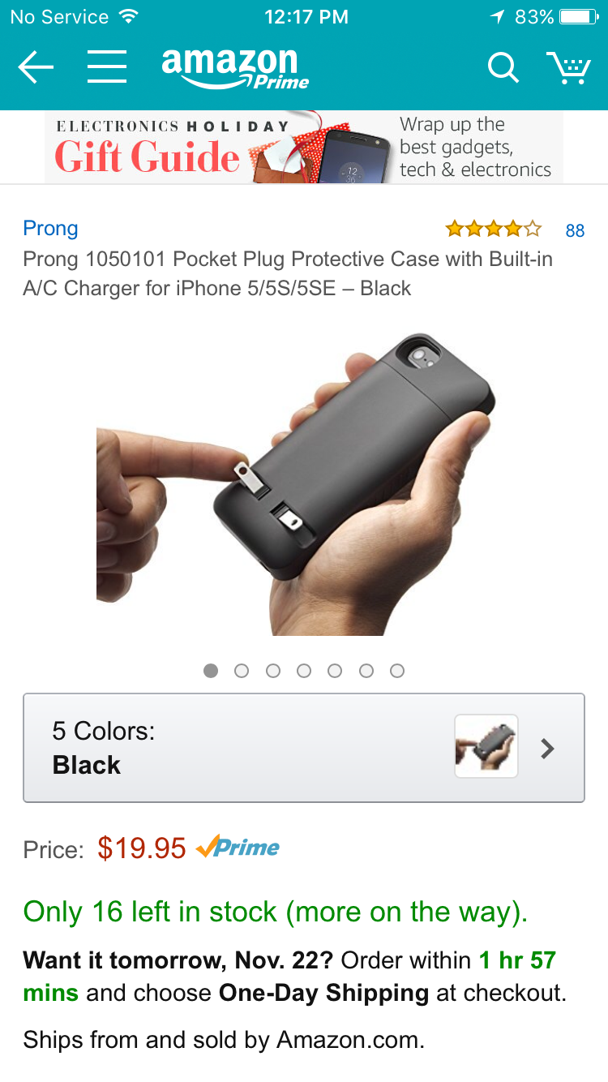Tap the chevron in colors box
This screenshot has height=1082, width=608.
click(548, 748)
